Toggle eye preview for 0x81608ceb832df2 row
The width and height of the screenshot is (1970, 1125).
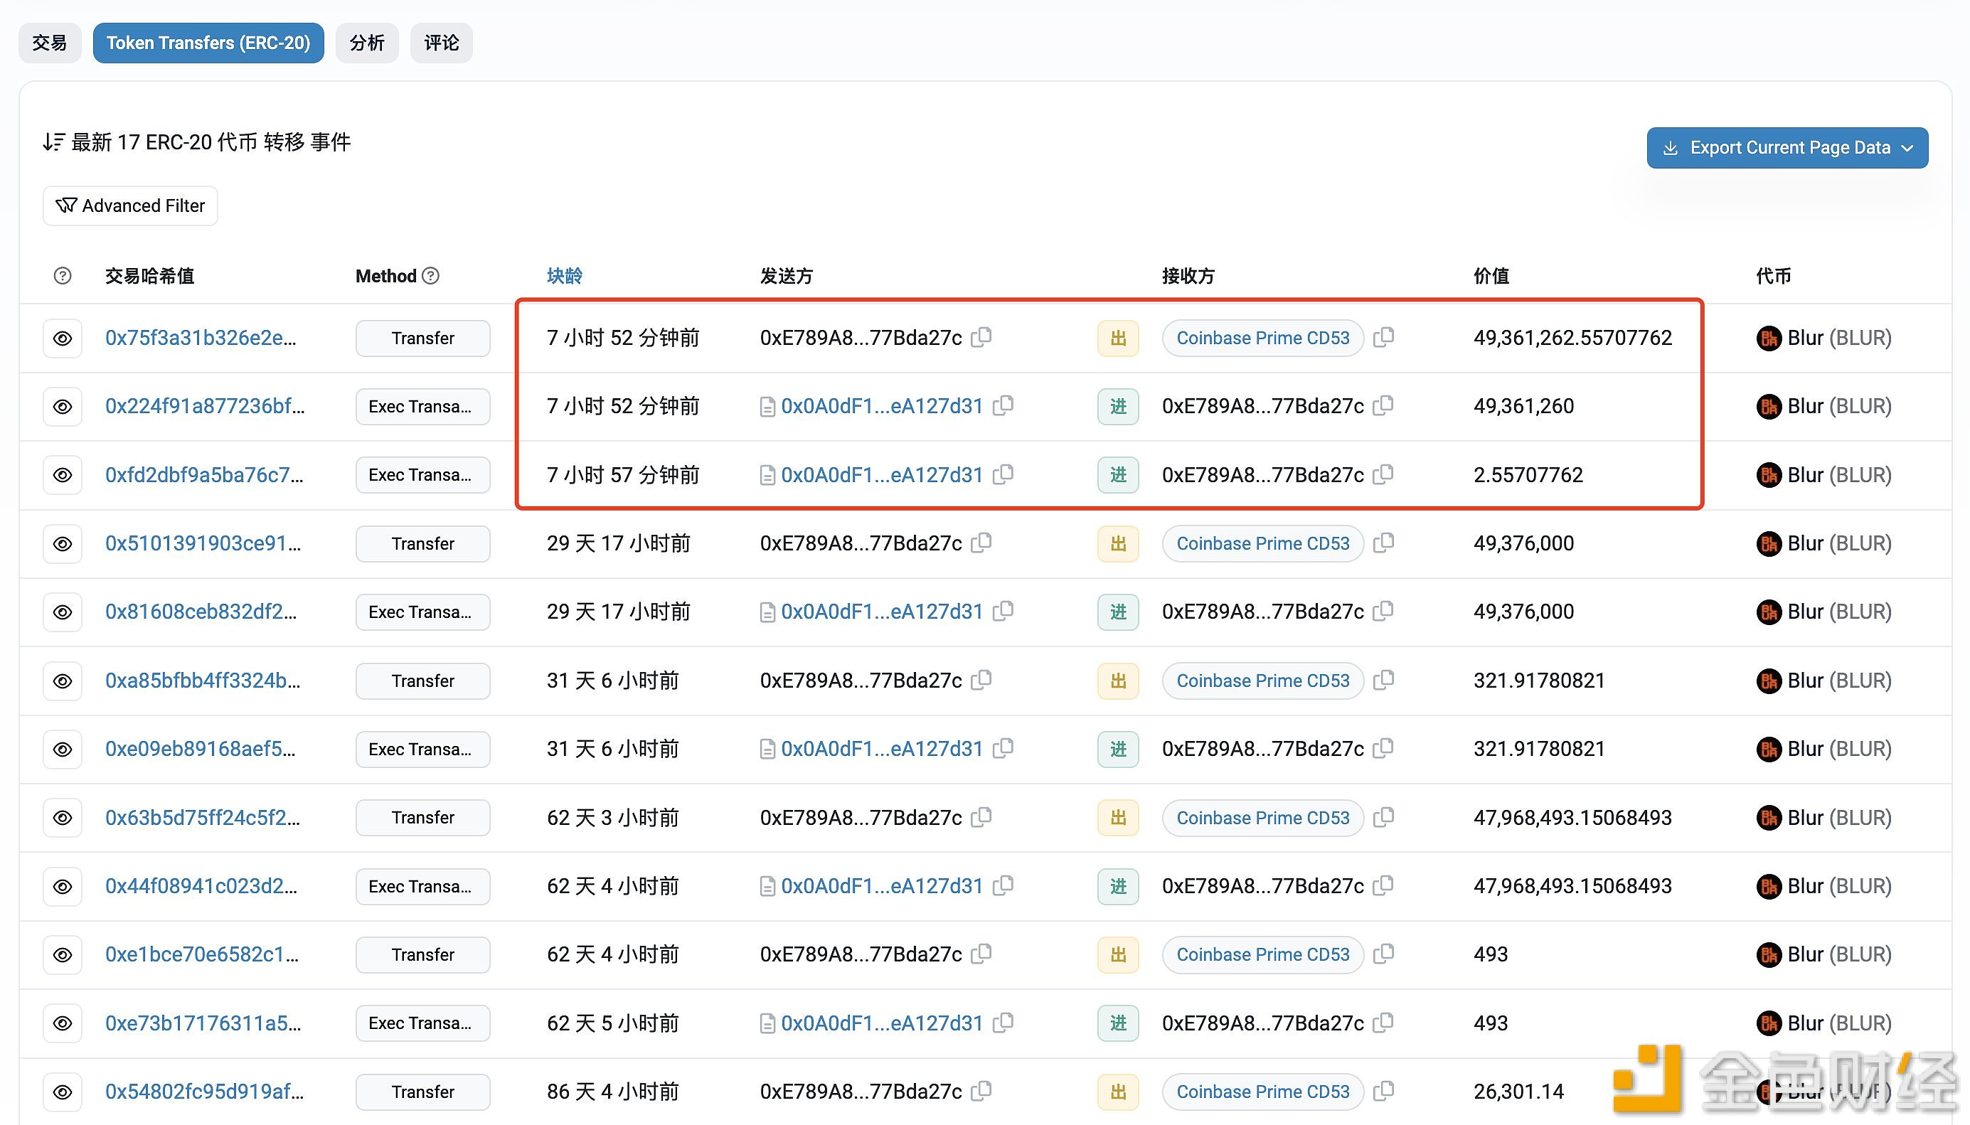click(63, 612)
